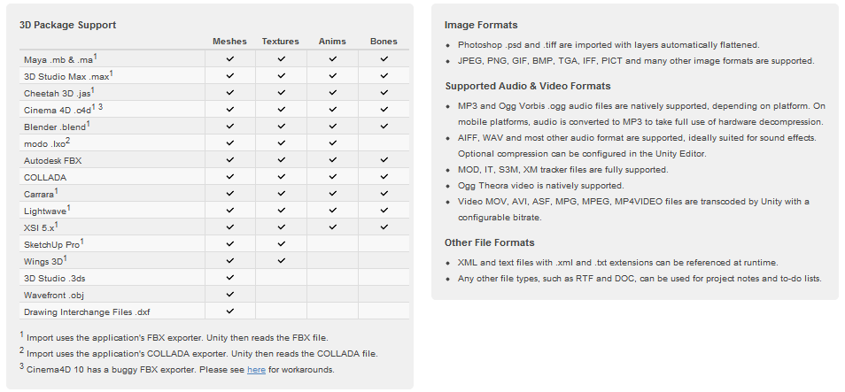
Task: Click the 'Ogg Theora video' bullet
Action: coord(541,186)
